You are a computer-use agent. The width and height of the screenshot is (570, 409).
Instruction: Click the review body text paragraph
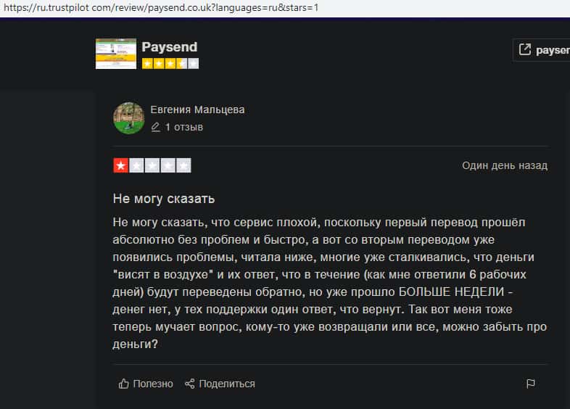pos(330,284)
